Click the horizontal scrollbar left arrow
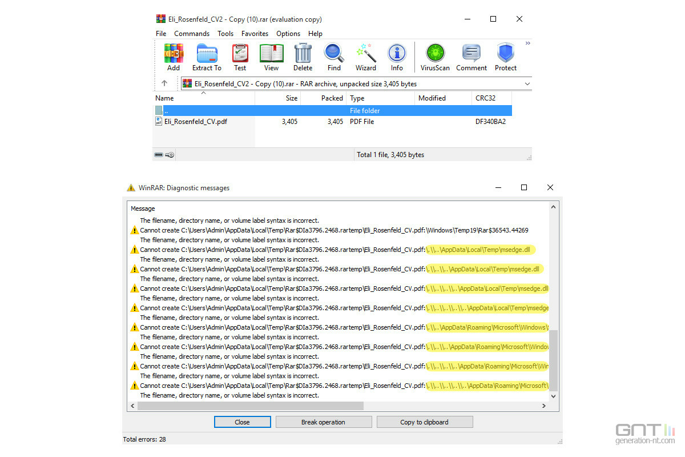 point(133,406)
